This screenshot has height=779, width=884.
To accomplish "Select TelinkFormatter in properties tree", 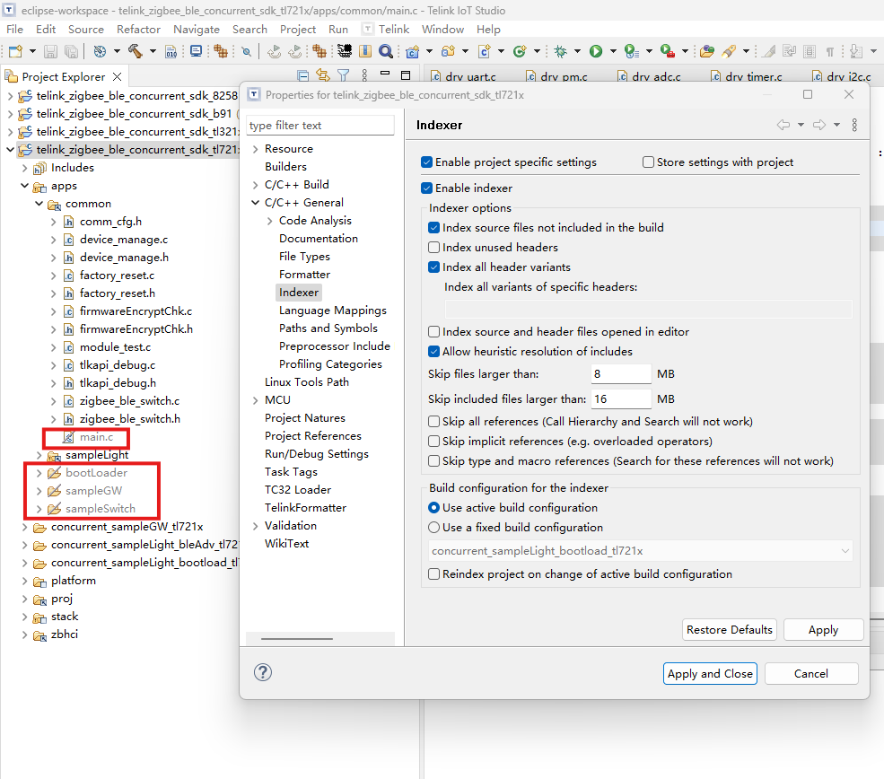I will click(x=305, y=508).
